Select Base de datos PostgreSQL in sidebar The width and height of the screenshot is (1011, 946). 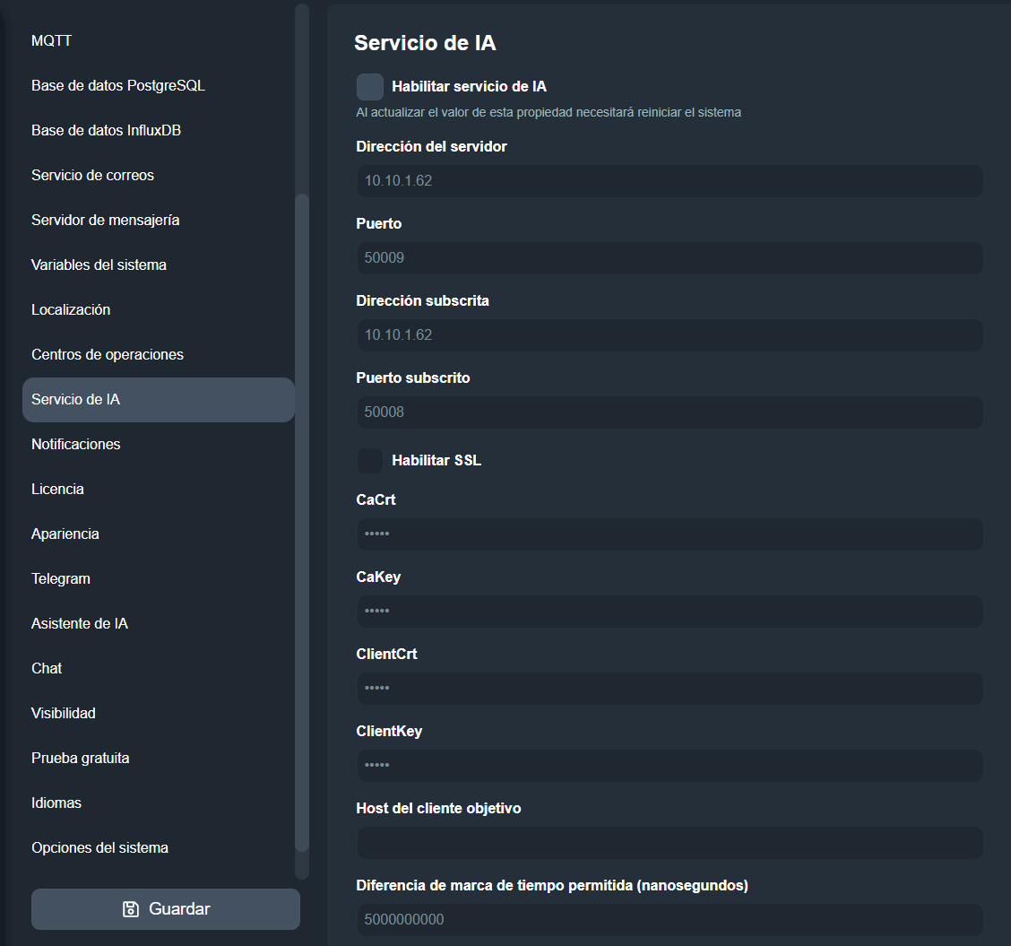point(118,86)
